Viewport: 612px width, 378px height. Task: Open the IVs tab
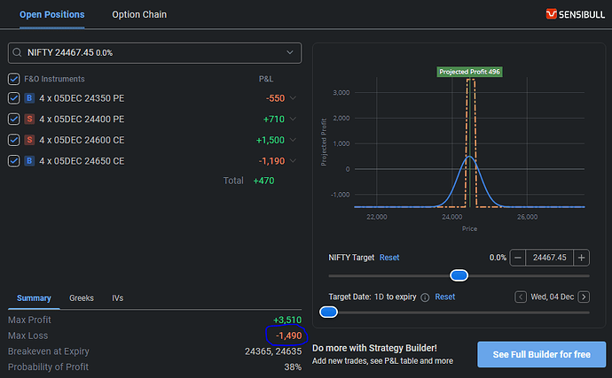click(117, 298)
